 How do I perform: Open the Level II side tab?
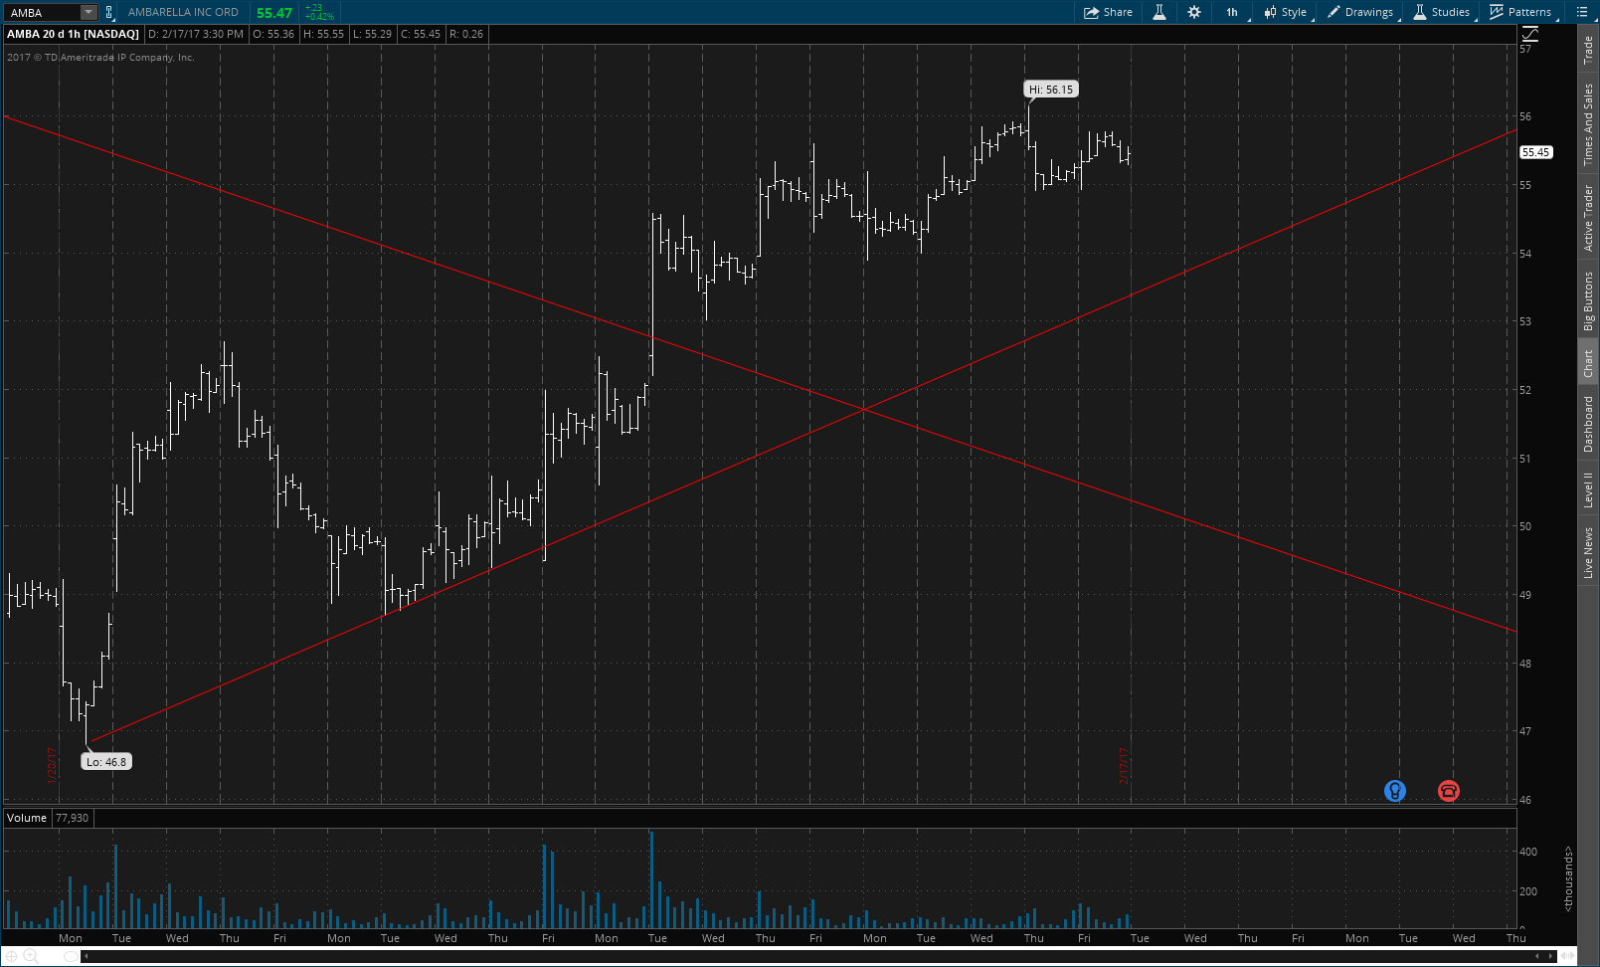coord(1588,490)
